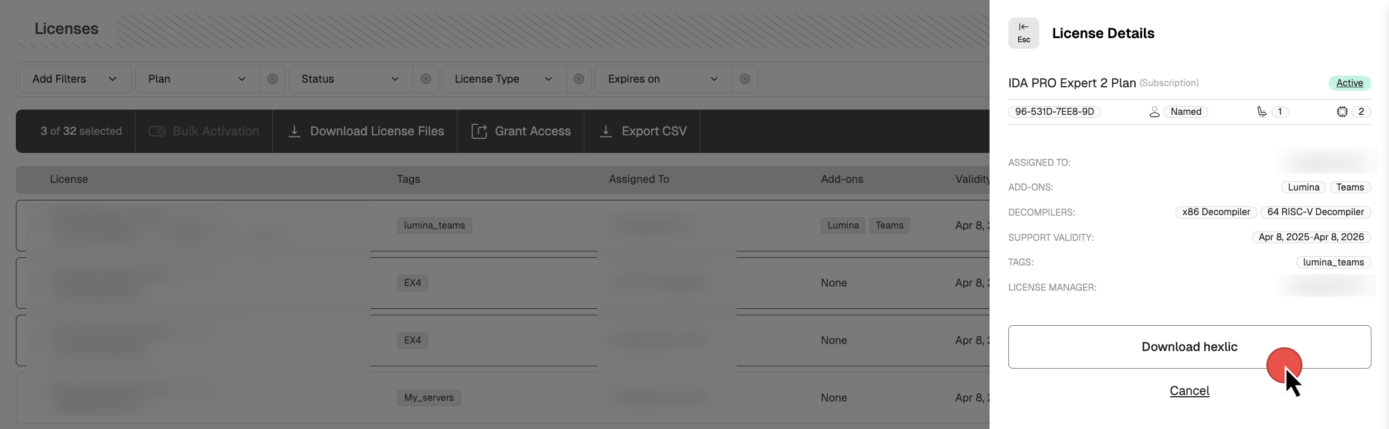Click Download License Files in the toolbar
The width and height of the screenshot is (1389, 429).
click(365, 131)
